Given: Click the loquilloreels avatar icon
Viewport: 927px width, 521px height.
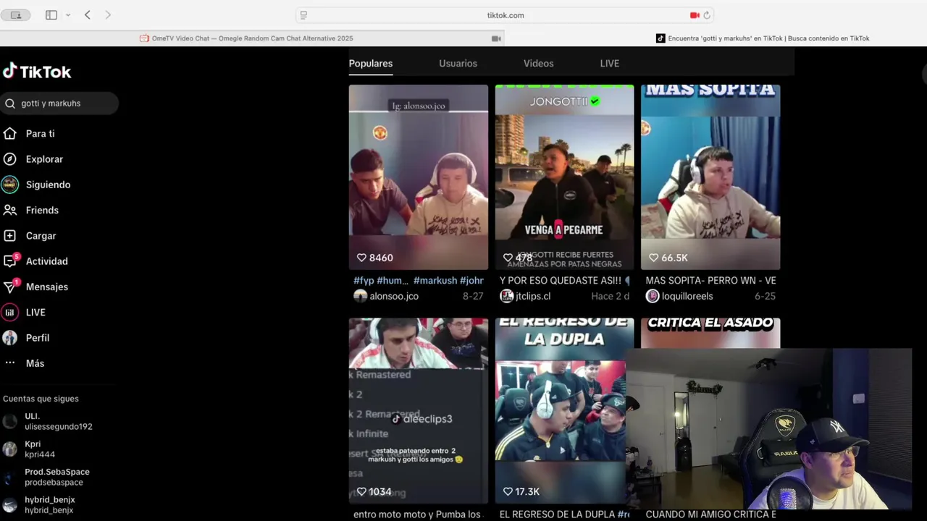Looking at the screenshot, I should (x=653, y=296).
